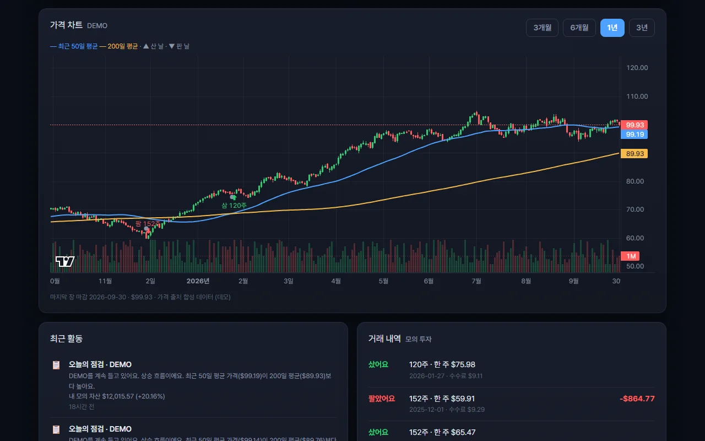
Task: Click the 팔 152주 sell marker
Action: 148,223
